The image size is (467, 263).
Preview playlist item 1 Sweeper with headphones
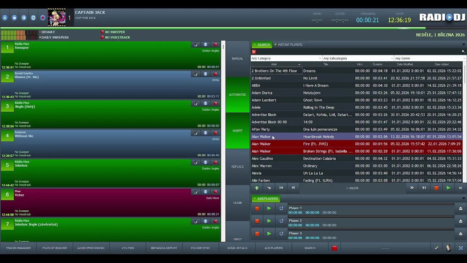pos(196,45)
